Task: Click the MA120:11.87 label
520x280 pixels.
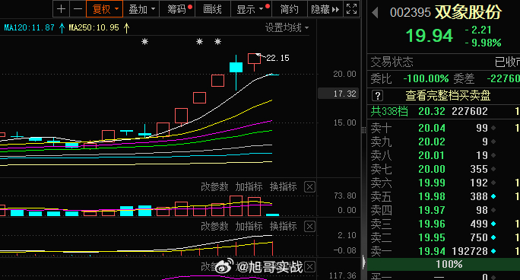Action: [x=29, y=27]
